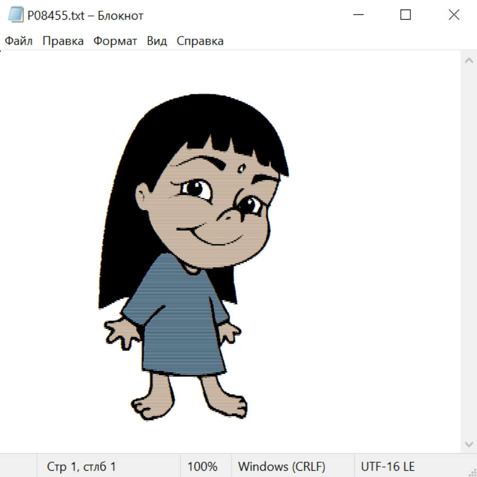
Task: Click the scroll down arrow
Action: [469, 444]
